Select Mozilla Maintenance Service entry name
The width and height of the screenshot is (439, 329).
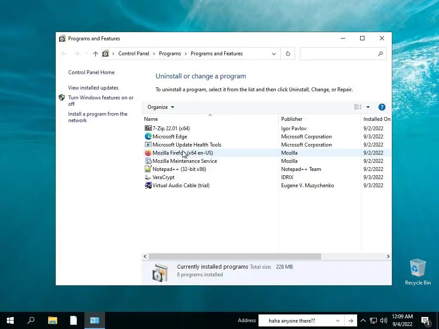click(185, 161)
